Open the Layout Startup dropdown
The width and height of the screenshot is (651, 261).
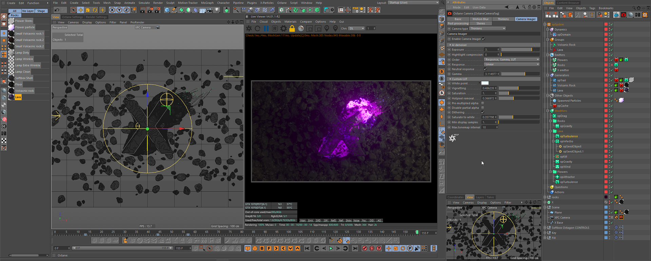(414, 3)
